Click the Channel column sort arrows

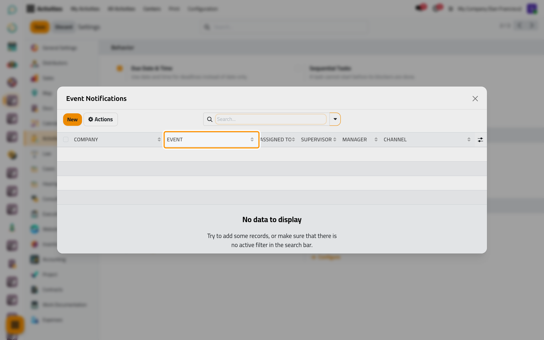click(x=469, y=139)
